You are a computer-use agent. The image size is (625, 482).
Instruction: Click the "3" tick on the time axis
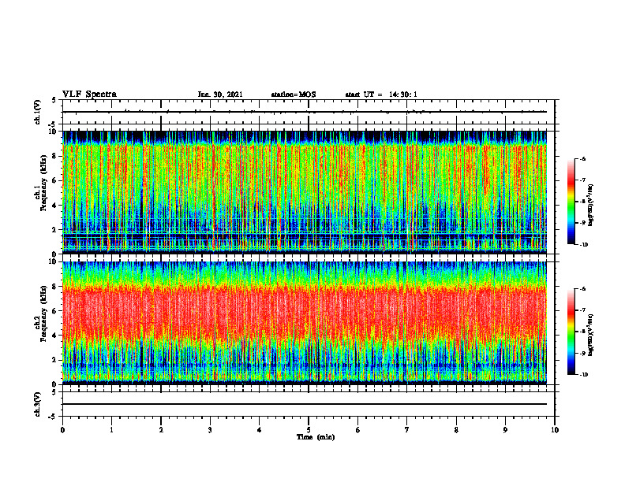(x=210, y=430)
